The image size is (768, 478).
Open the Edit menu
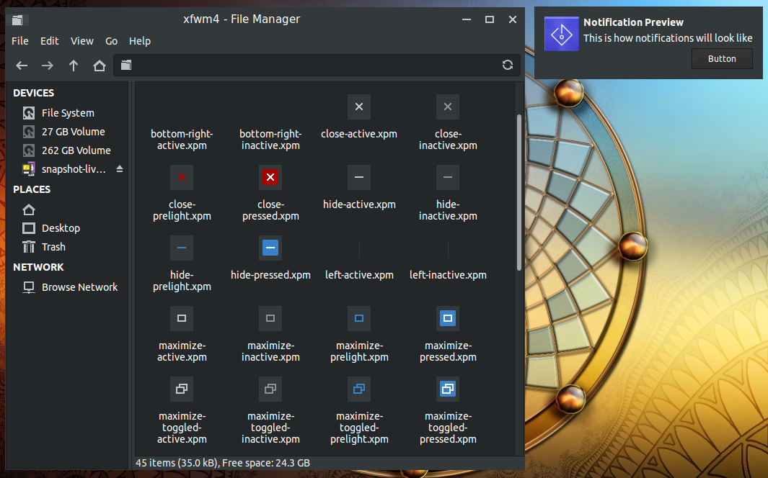point(50,41)
